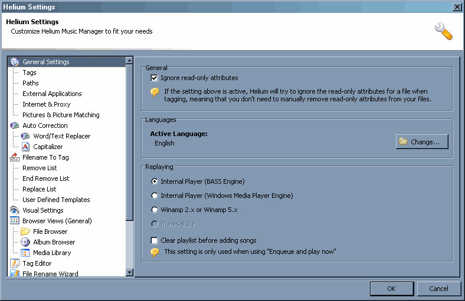Click the tree scrollbar down arrow
Viewport: 465px width, 301px height.
129,272
